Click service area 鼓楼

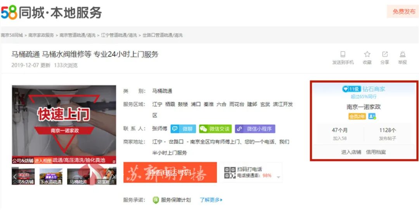click(183, 104)
